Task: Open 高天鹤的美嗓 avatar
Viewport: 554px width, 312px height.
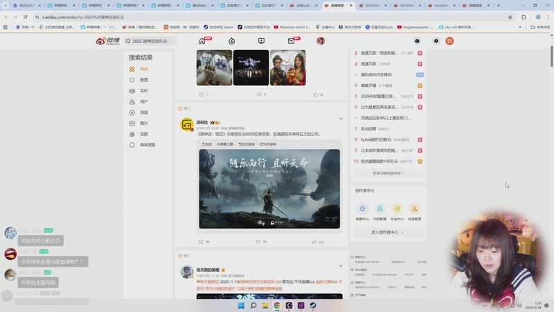Action: 187,272
